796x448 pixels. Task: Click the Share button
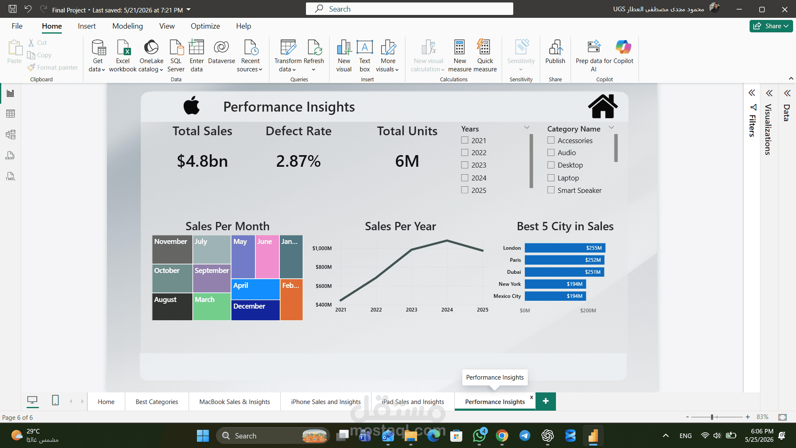tap(771, 26)
